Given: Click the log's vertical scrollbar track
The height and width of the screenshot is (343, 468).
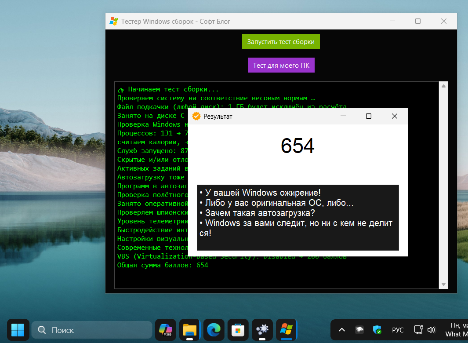Looking at the screenshot, I should (443, 185).
